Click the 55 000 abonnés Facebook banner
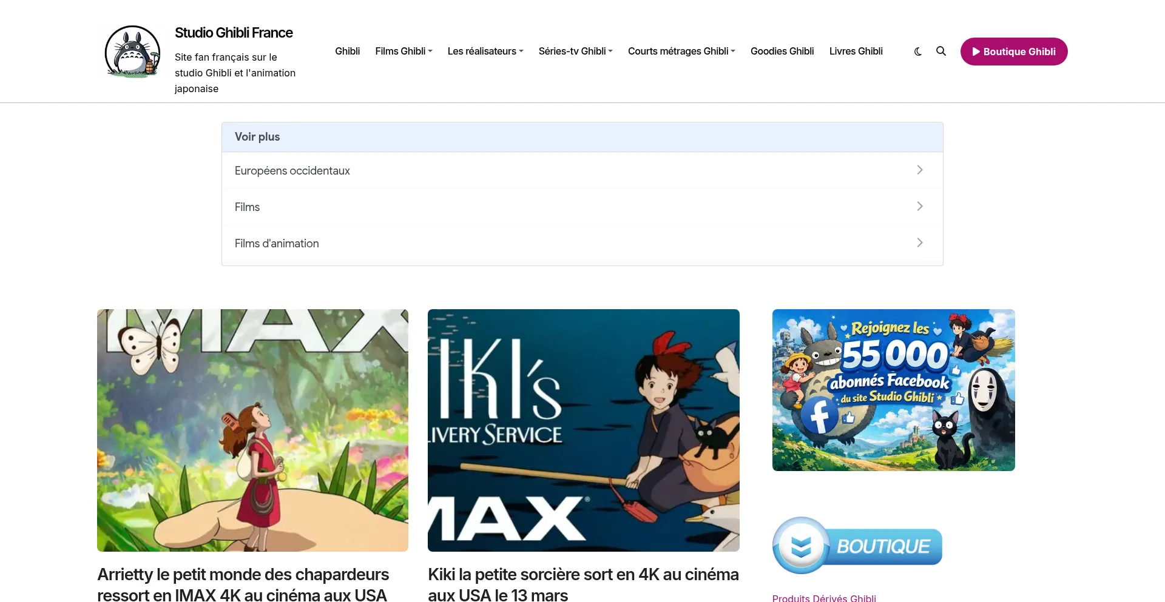Viewport: 1165px width, 602px height. click(894, 390)
